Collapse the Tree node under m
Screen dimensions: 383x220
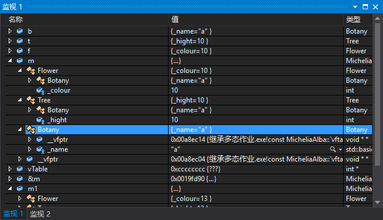click(20, 100)
